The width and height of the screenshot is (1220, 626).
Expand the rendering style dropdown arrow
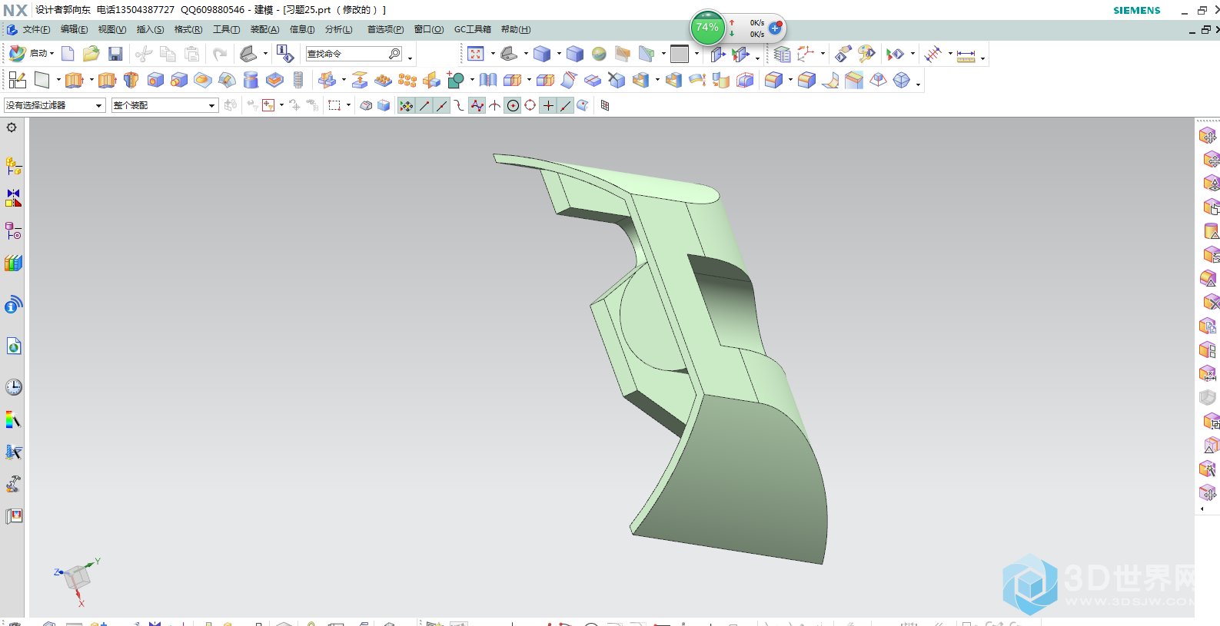559,54
